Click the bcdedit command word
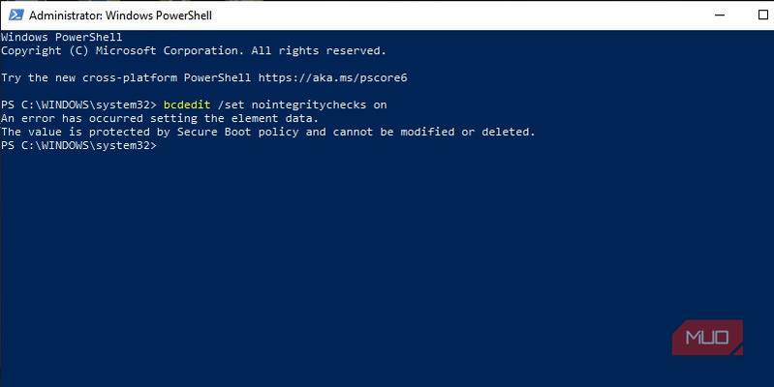 186,104
